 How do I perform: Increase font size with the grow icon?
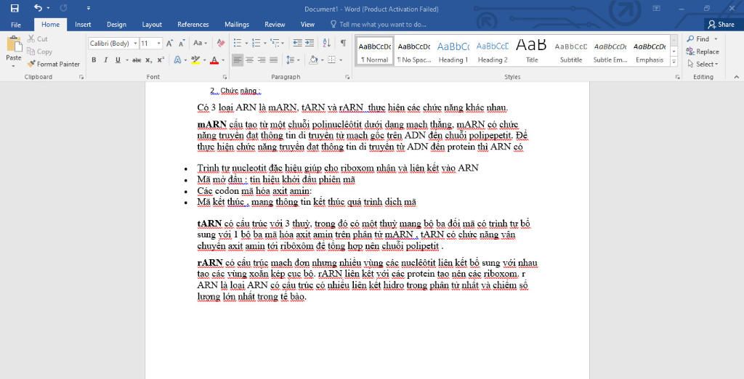coord(169,43)
